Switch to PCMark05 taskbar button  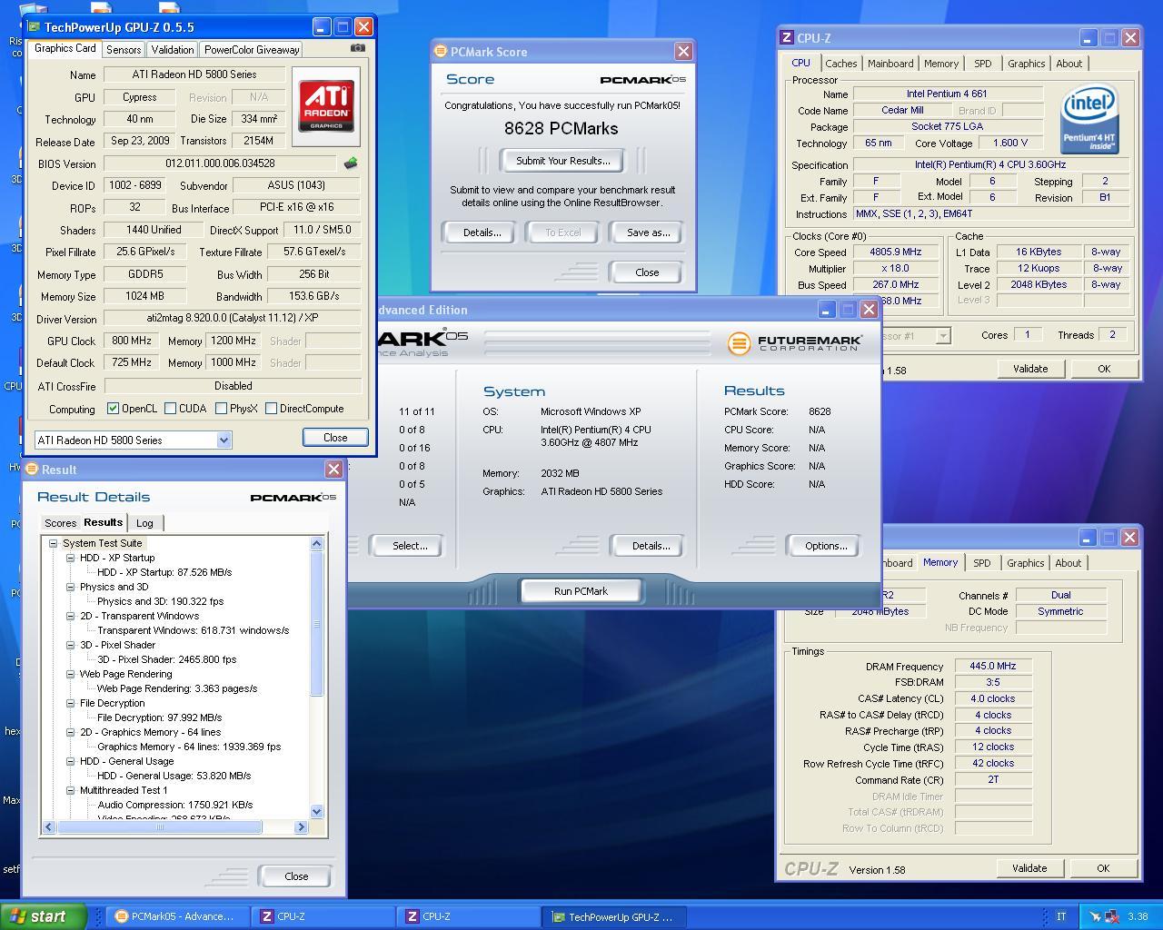[178, 916]
